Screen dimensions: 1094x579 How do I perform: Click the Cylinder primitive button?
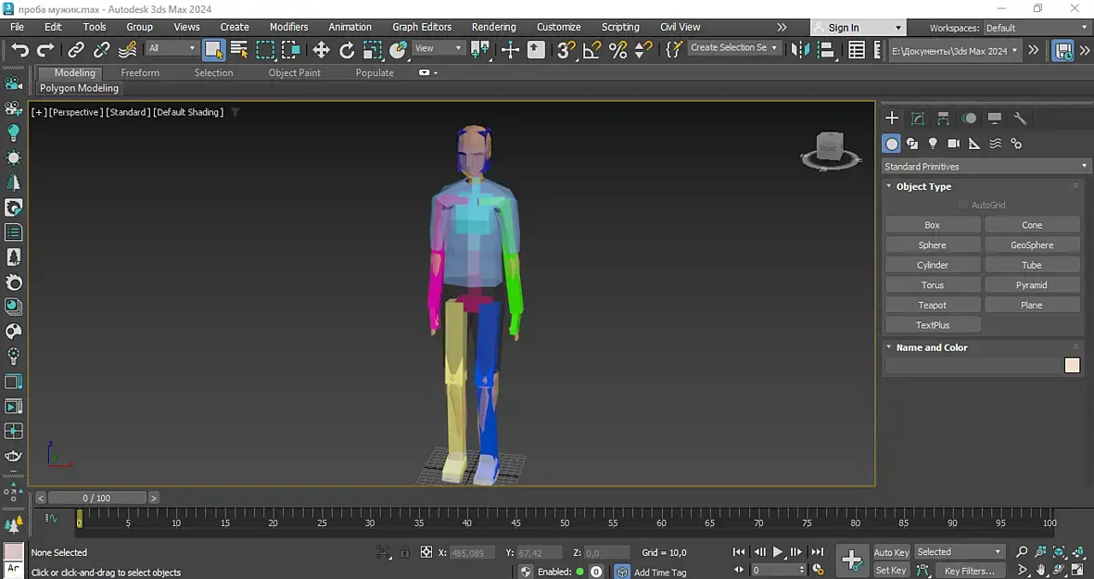tap(932, 265)
